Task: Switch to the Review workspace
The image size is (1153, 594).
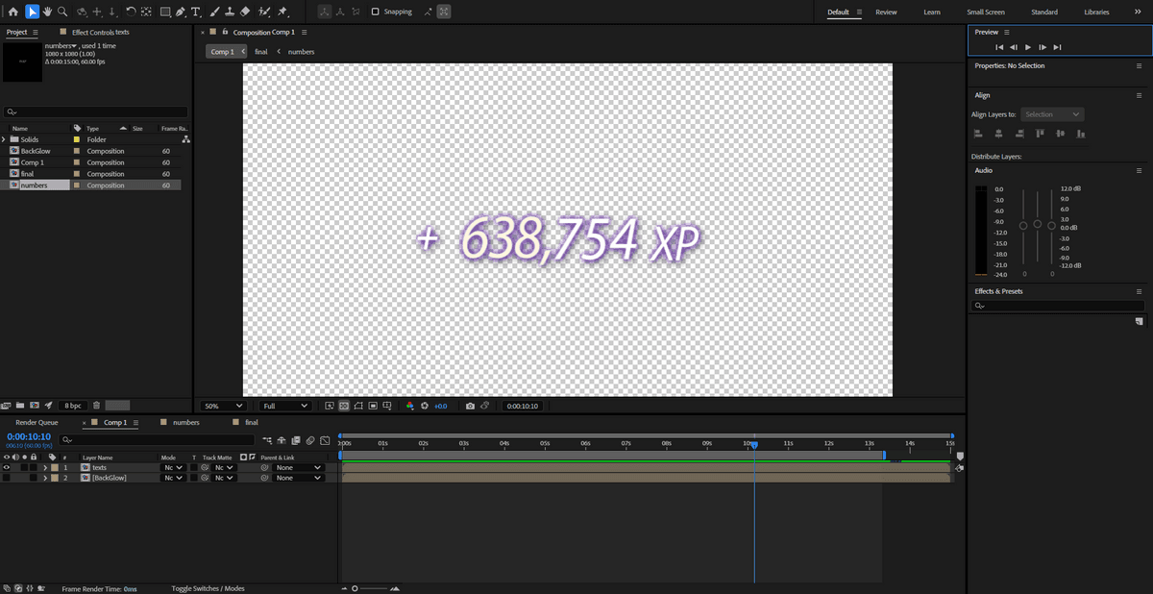Action: pyautogui.click(x=886, y=12)
